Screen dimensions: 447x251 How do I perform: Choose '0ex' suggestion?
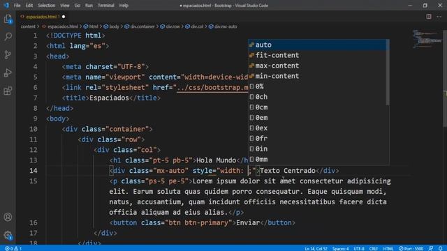[x=317, y=128]
